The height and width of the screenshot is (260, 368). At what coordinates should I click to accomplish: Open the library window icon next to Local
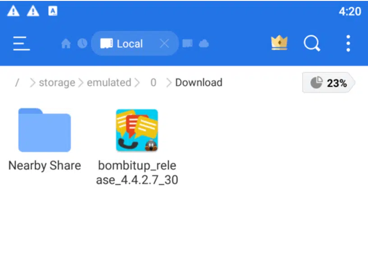(x=188, y=43)
